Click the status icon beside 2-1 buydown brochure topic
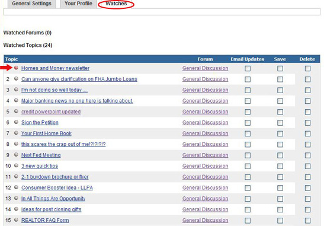This screenshot has height=226, width=324. pyautogui.click(x=16, y=176)
